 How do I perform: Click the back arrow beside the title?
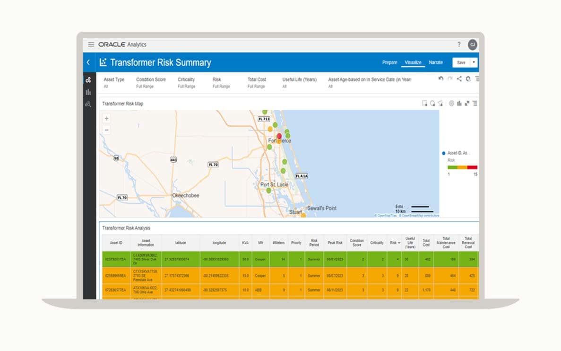88,62
